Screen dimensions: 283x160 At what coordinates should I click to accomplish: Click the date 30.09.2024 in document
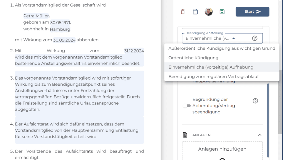pyautogui.click(x=64, y=40)
